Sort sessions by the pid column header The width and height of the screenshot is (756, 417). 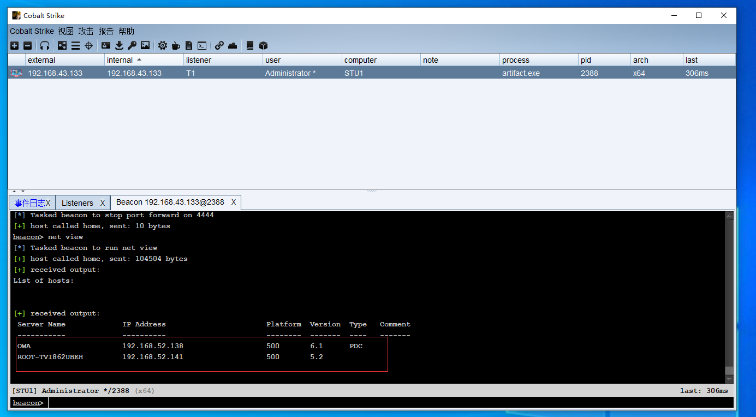(604, 60)
